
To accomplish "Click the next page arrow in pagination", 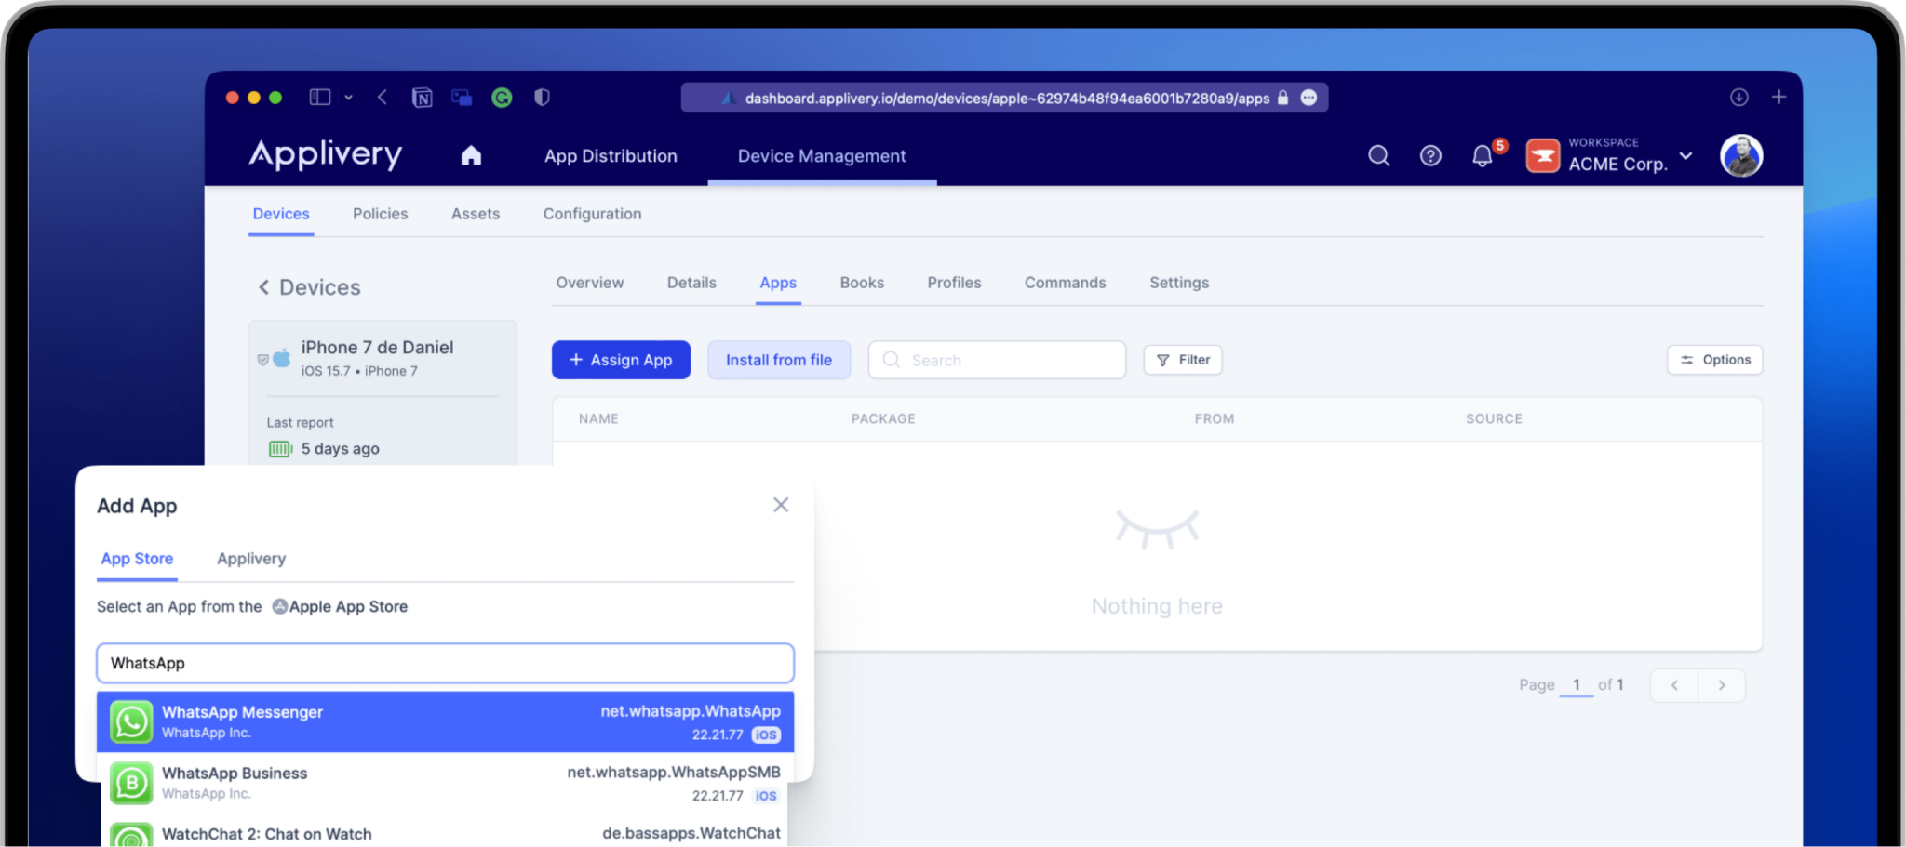I will point(1722,685).
